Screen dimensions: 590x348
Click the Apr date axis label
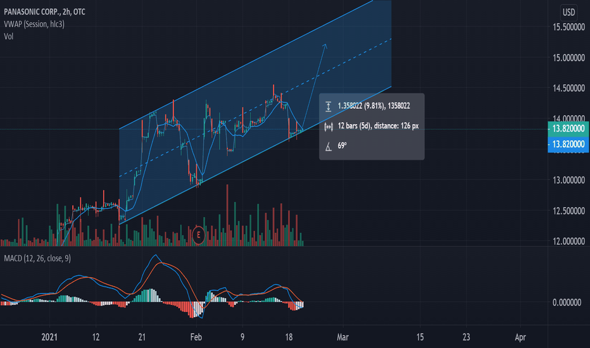click(x=520, y=337)
